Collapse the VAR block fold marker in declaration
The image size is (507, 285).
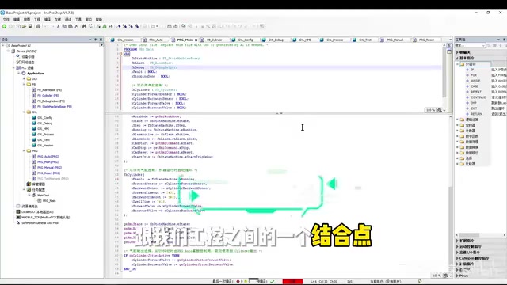pos(121,54)
